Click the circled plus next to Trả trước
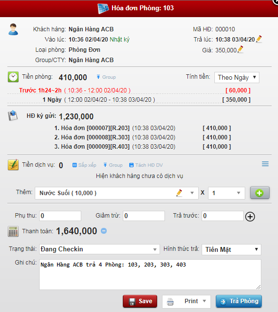Screen dimensions: 278x312 tap(250, 217)
